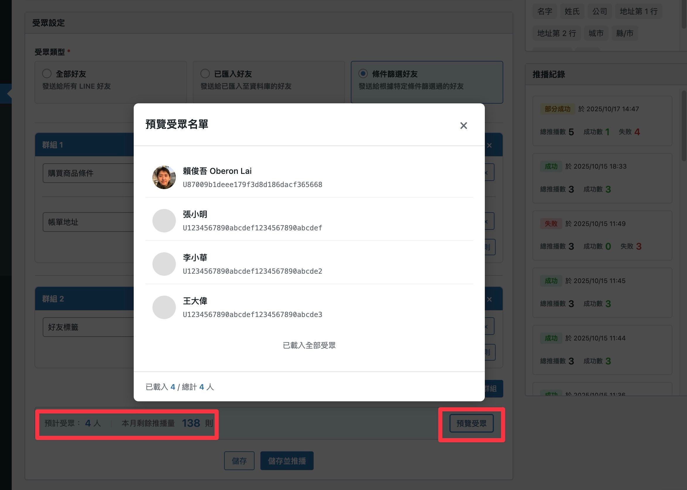Select the 條件篩選好友 radio option
This screenshot has height=490, width=687.
click(x=363, y=74)
